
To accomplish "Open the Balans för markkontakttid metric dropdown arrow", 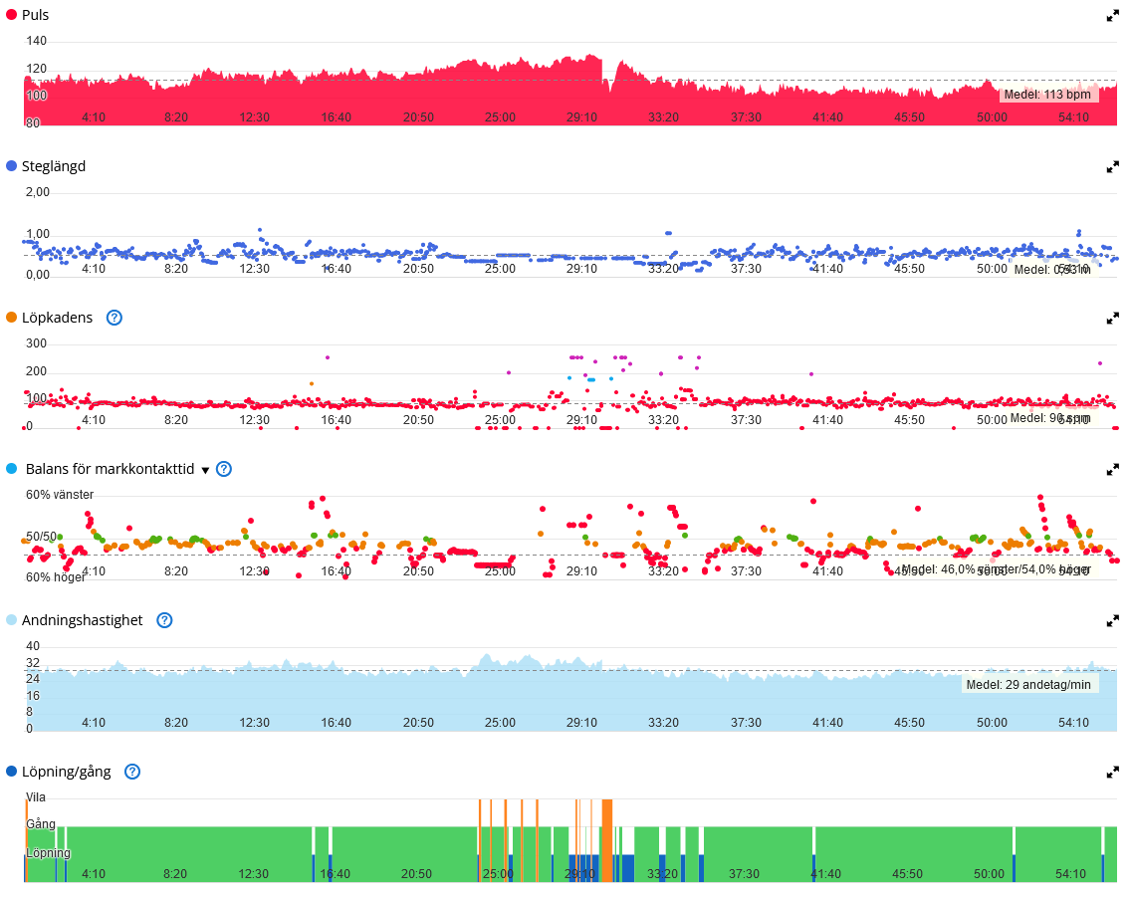I will pos(205,471).
